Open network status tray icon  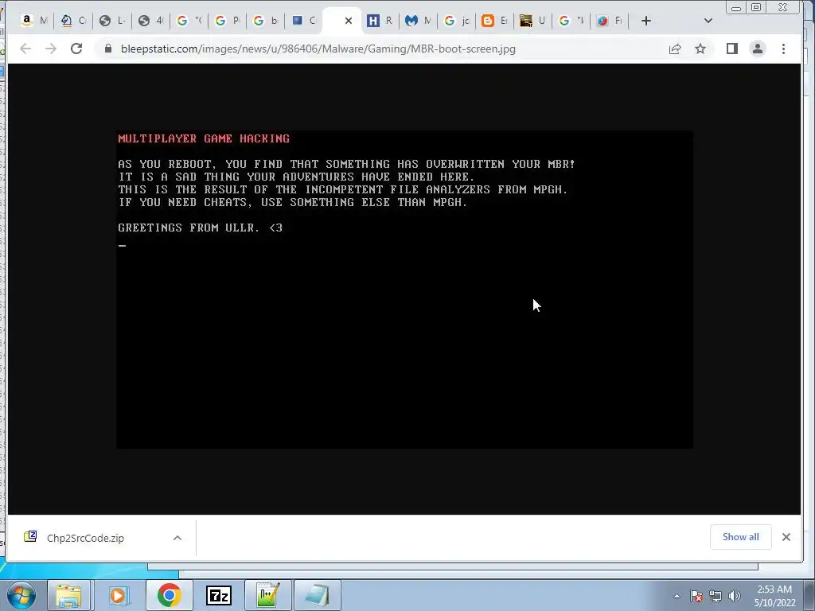click(716, 596)
